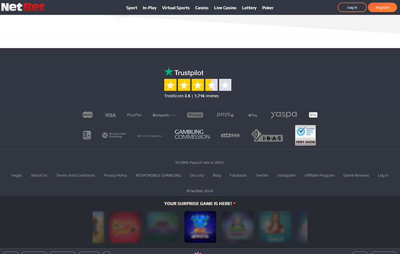
Task: Open the Vegas footer link
Action: (x=16, y=175)
